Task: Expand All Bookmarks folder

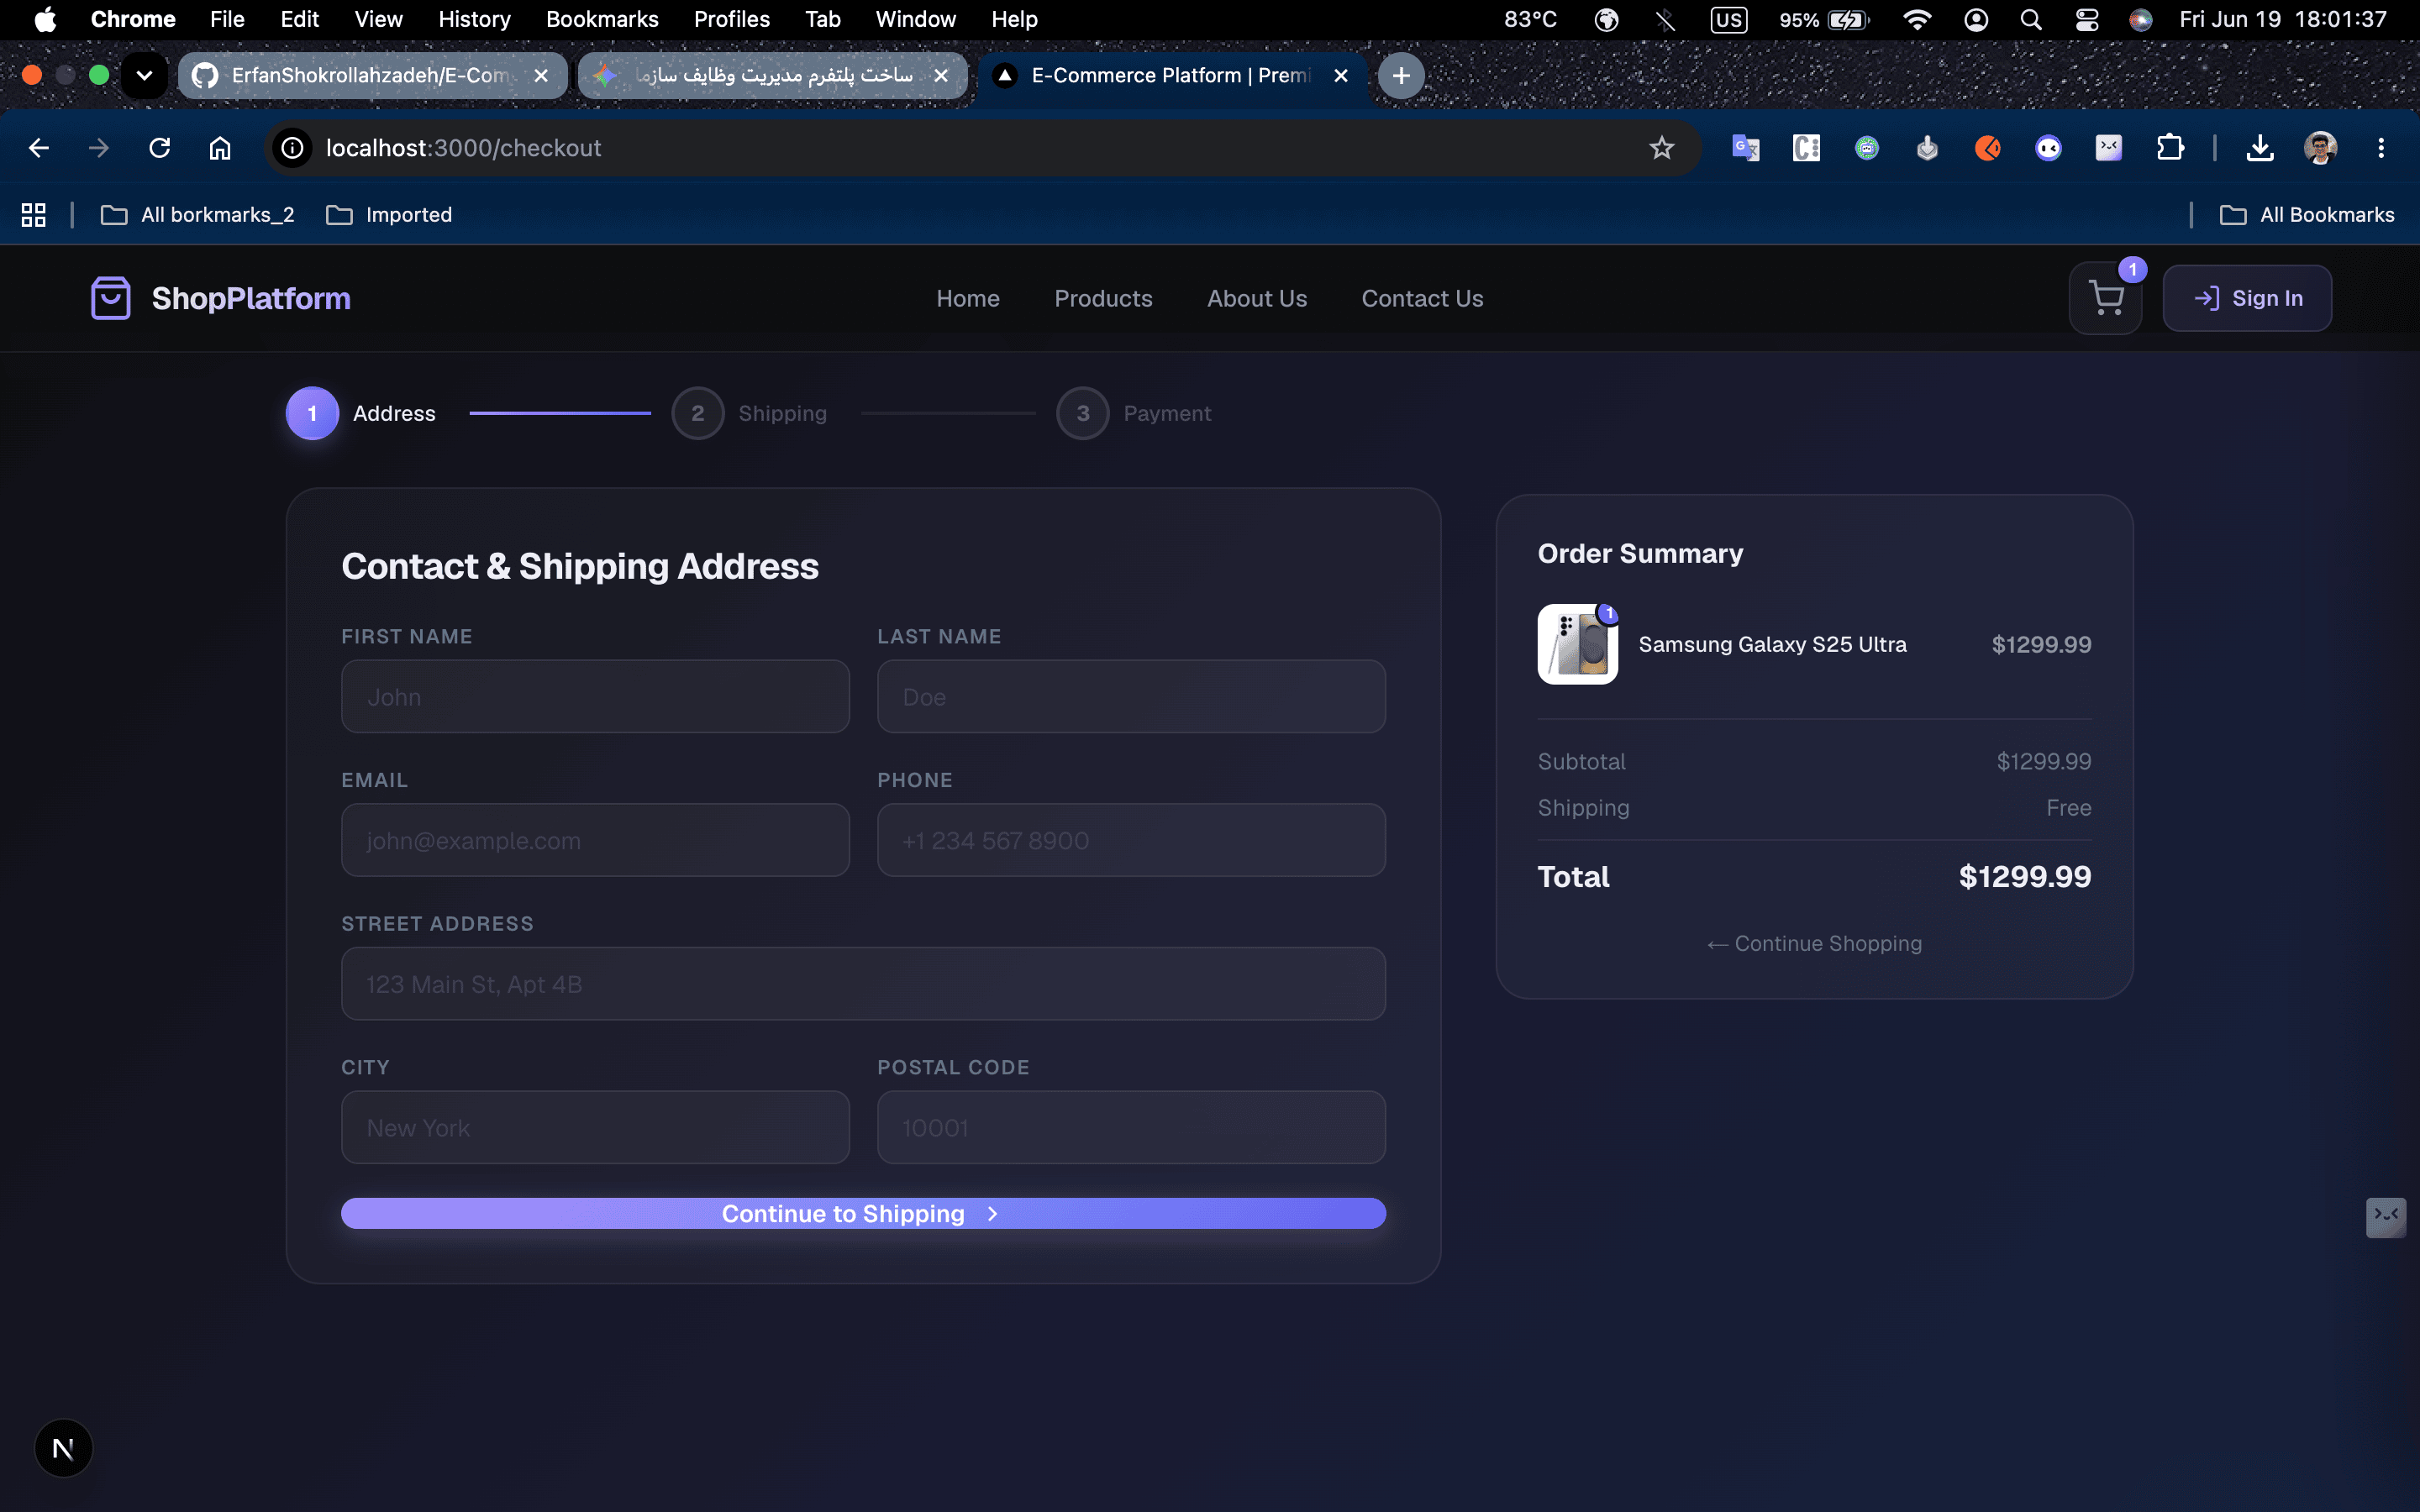Action: 2306,215
